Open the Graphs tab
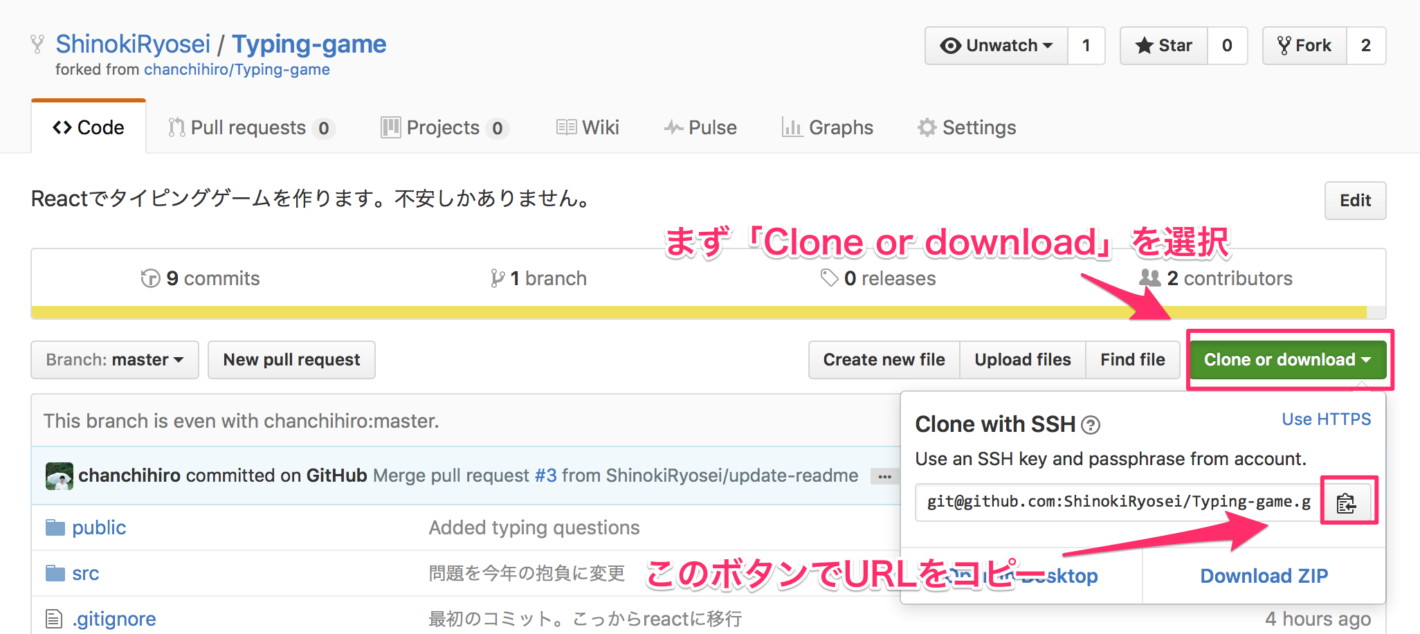This screenshot has width=1420, height=634. coord(827,128)
